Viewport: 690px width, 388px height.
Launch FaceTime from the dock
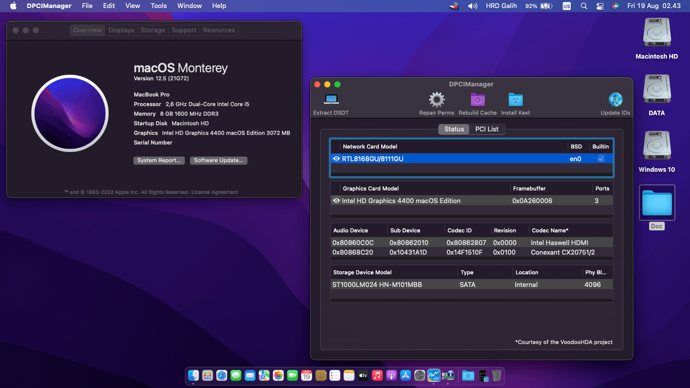[292, 375]
